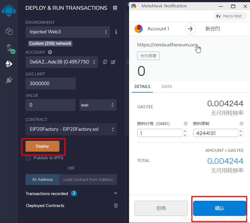Viewport: 250px width, 223px height.
Task: Click the Deployed Contracts heading
Action: point(45,205)
